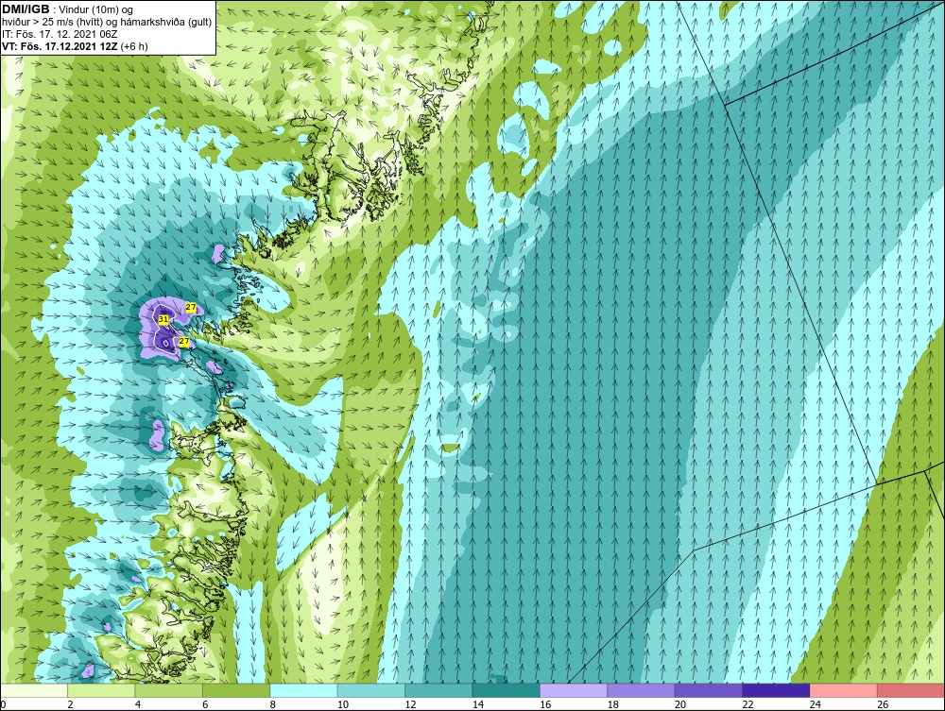Click the legend scale value 24

coord(816,704)
